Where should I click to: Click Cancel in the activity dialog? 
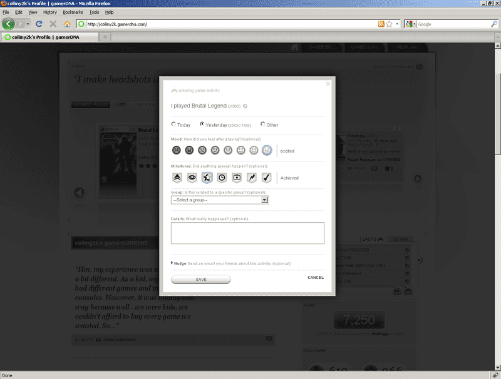[x=316, y=278]
